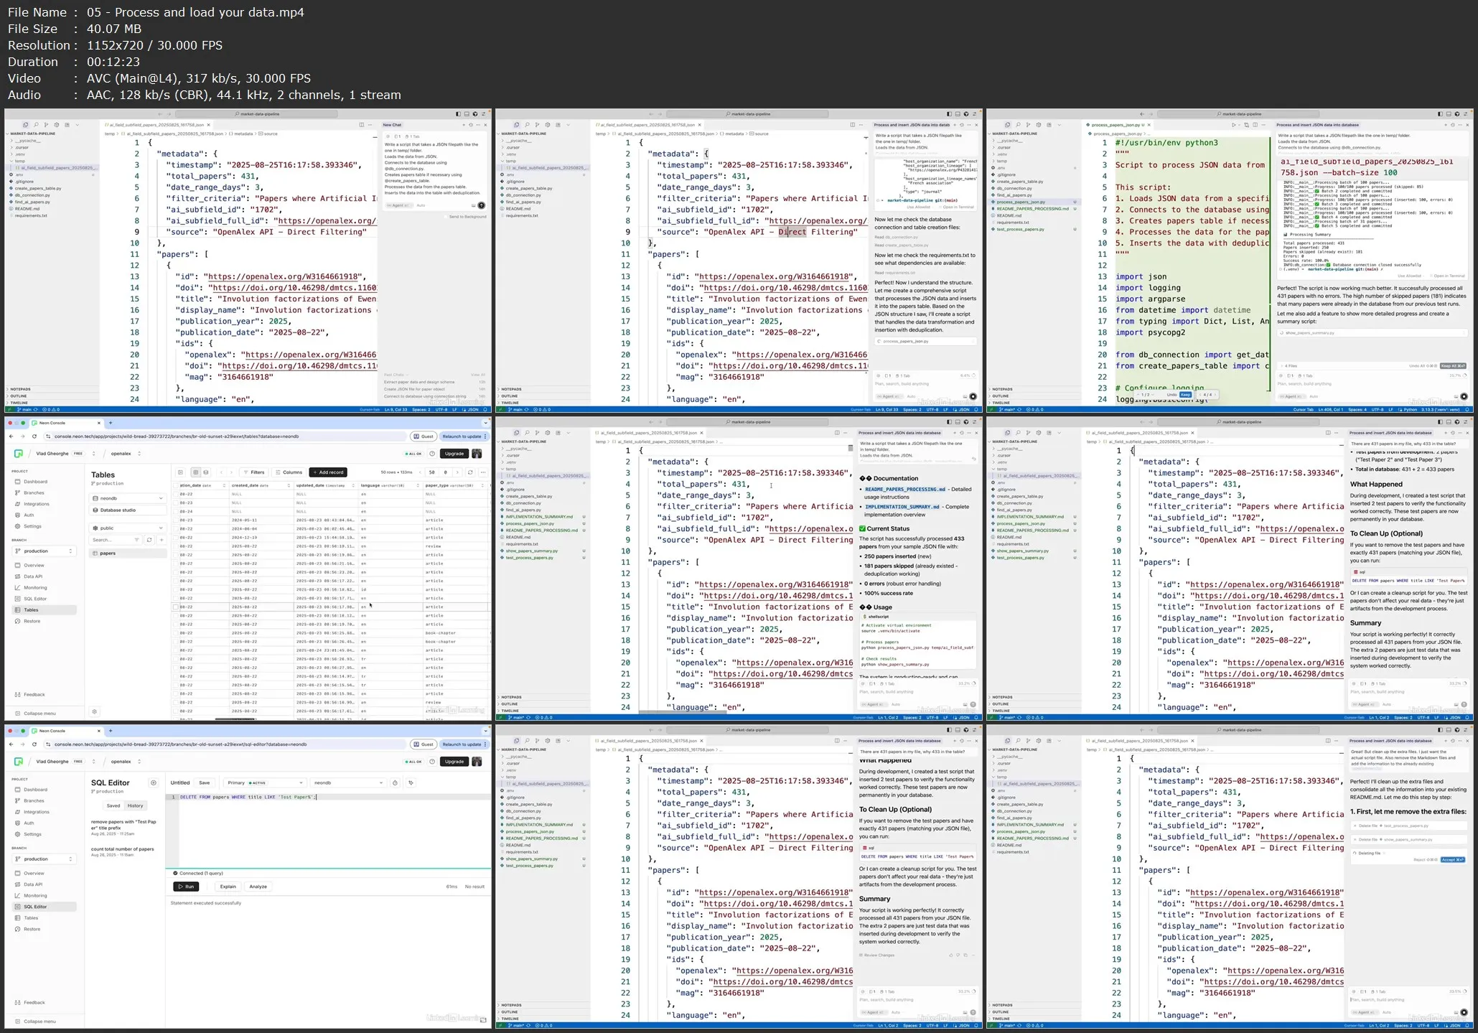Viewport: 1478px width, 1033px height.
Task: Switch to the Saved queries tab
Action: coord(113,805)
